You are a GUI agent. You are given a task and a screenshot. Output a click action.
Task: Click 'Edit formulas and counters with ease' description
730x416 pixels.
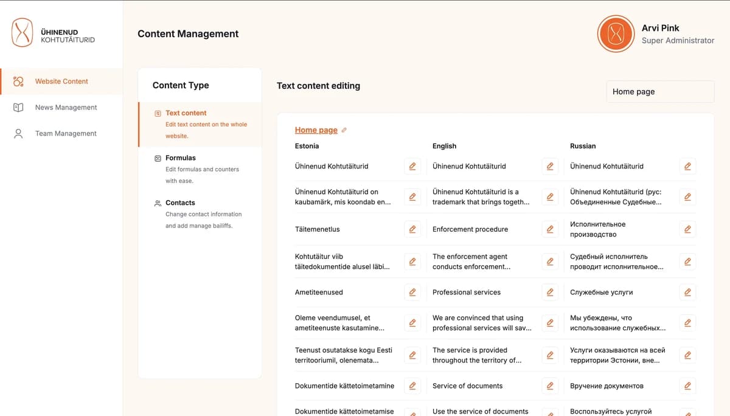[202, 175]
